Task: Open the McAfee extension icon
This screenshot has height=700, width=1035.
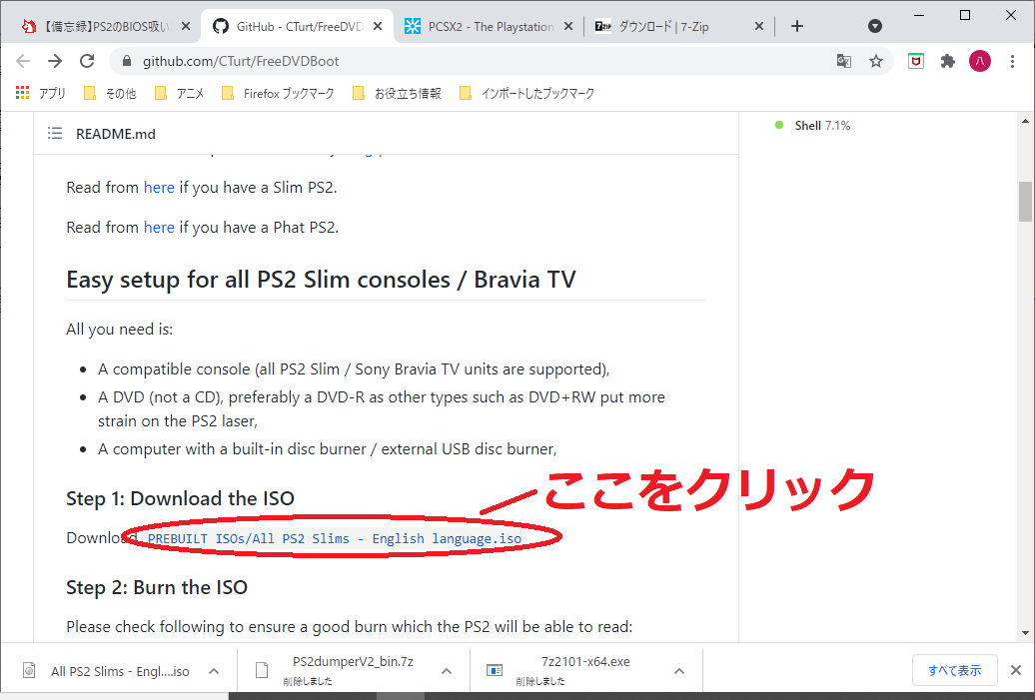Action: [915, 61]
